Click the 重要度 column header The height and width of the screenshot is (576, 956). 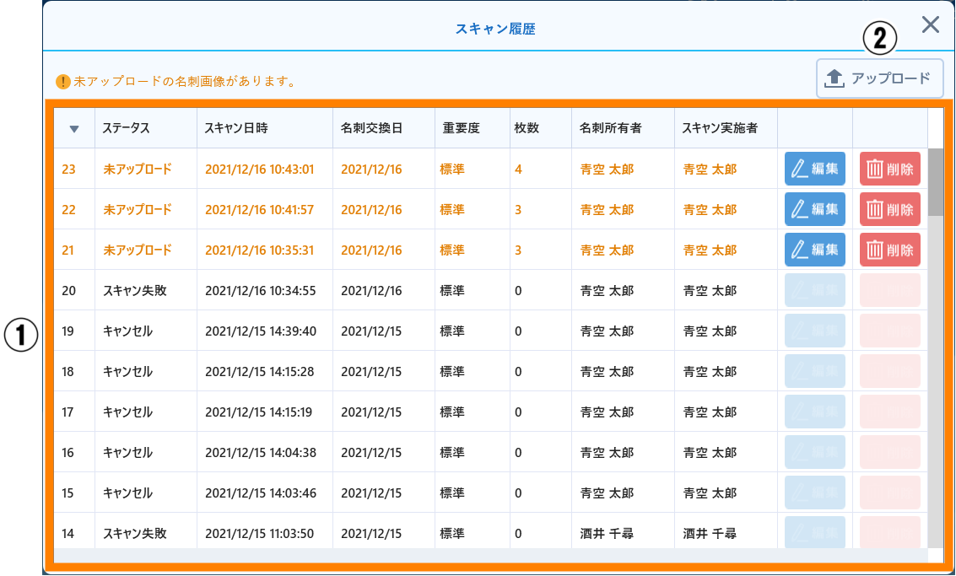click(461, 128)
